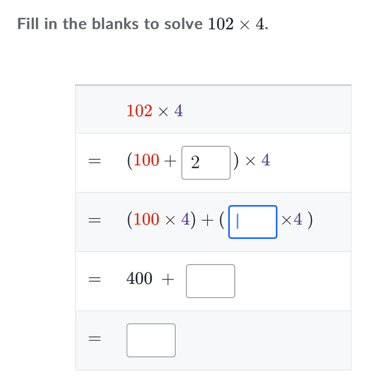Image resolution: width=378 pixels, height=391 pixels.
Task: Click the equals sign of the second row
Action: (x=94, y=161)
